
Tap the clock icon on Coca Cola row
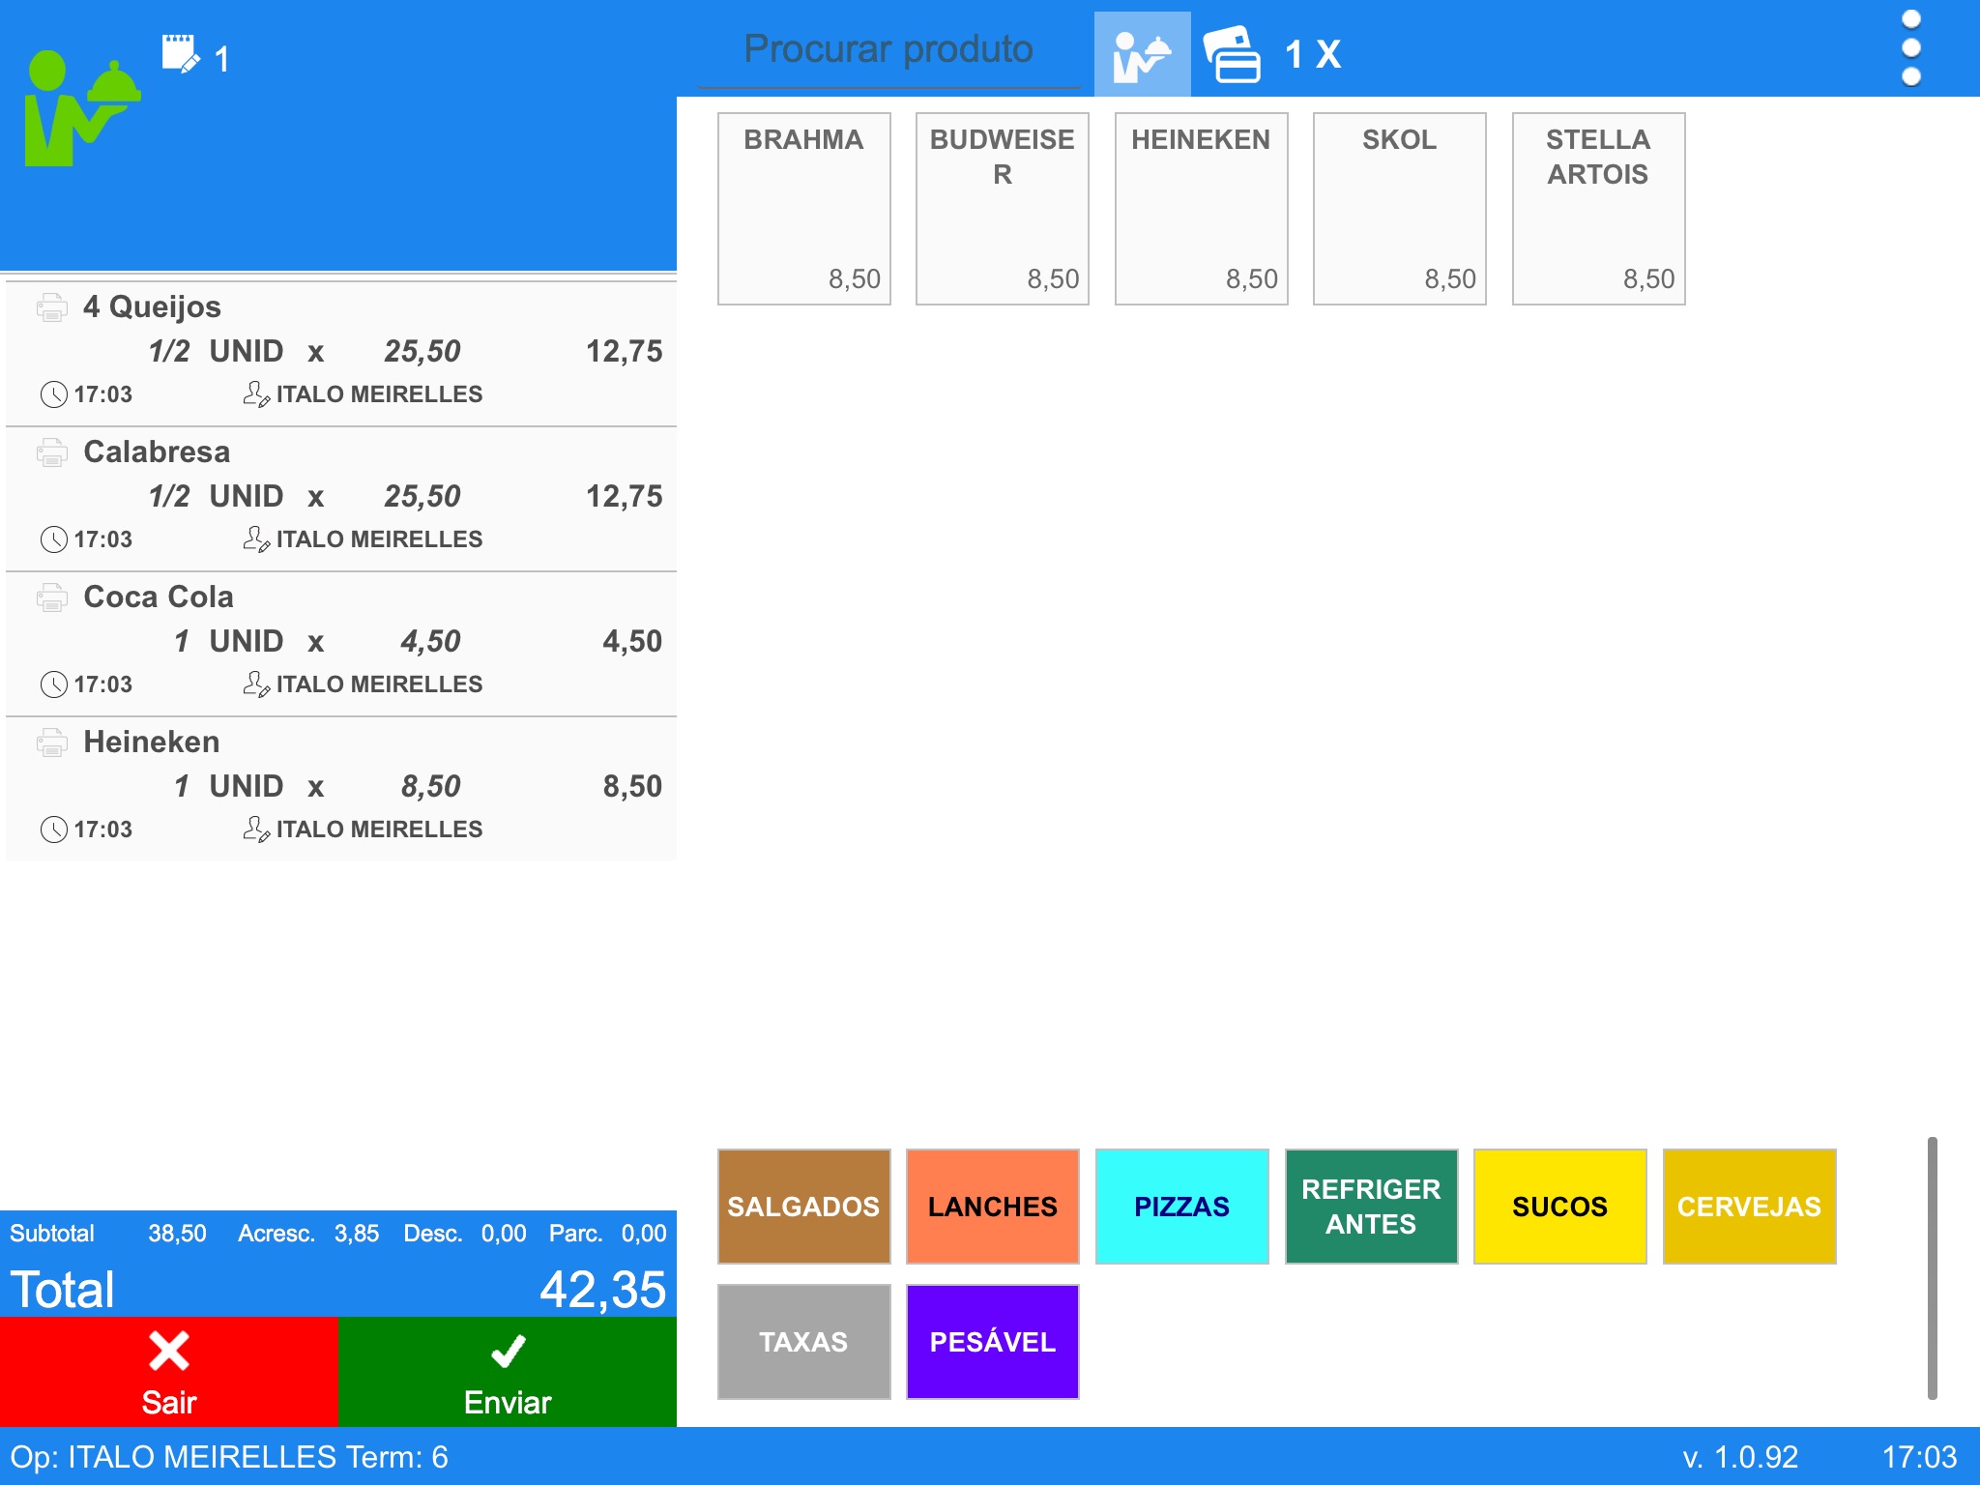pyautogui.click(x=54, y=684)
